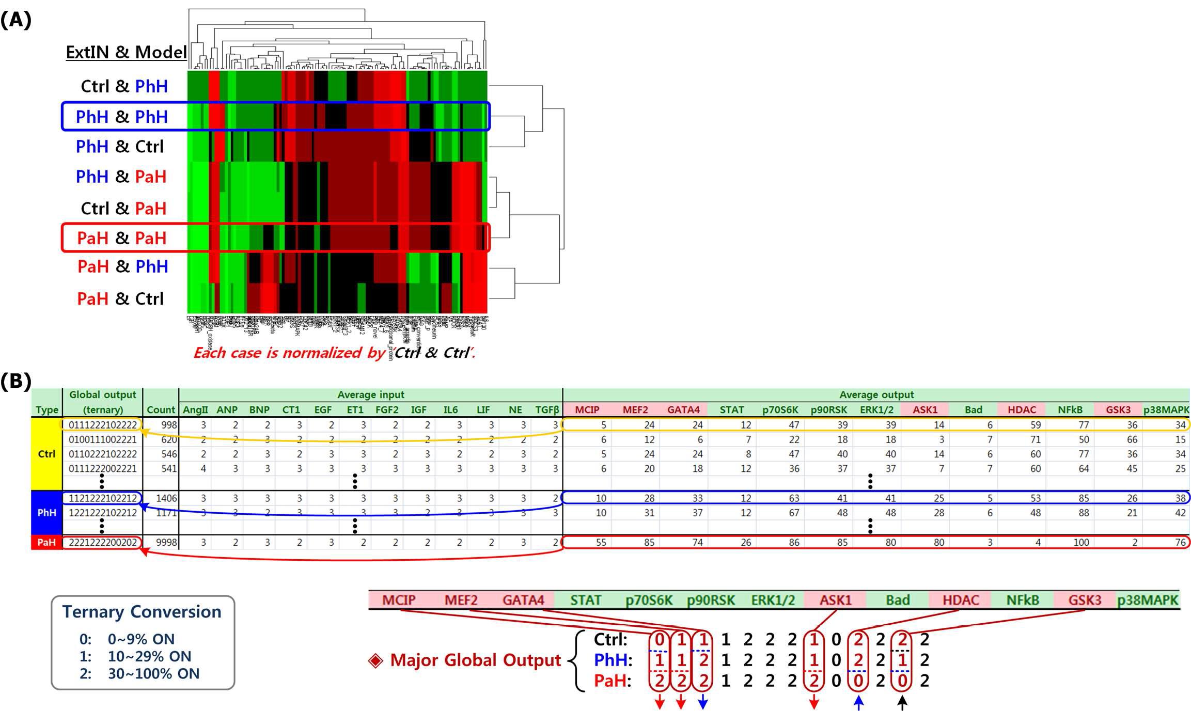1191x711 pixels.
Task: Click the count cell '998'
Action: tap(169, 425)
